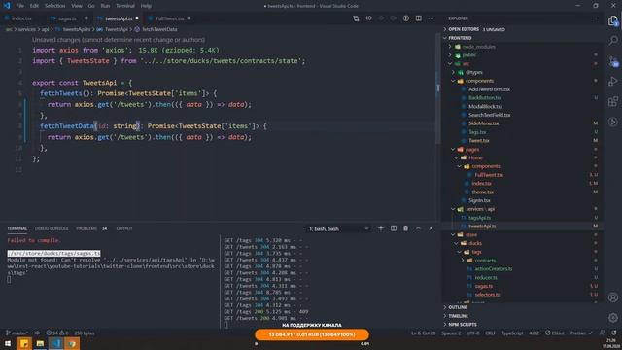Image resolution: width=622 pixels, height=350 pixels.
Task: Open errors and warnings count in status bar
Action: coord(57,332)
